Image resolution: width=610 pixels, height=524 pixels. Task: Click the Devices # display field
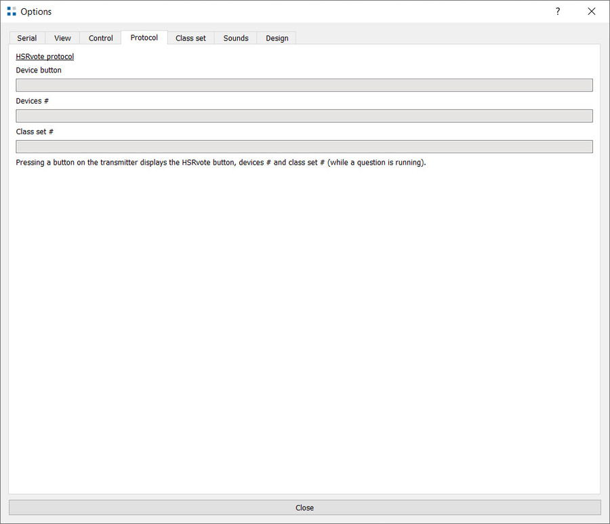point(304,116)
